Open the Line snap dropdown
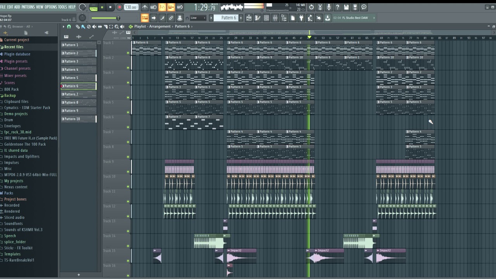The image size is (496, 279). tap(198, 18)
